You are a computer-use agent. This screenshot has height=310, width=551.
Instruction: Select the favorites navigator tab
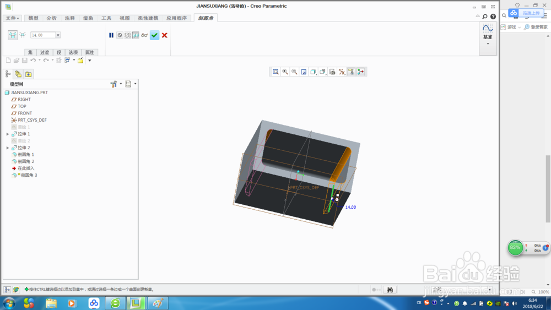(x=29, y=74)
